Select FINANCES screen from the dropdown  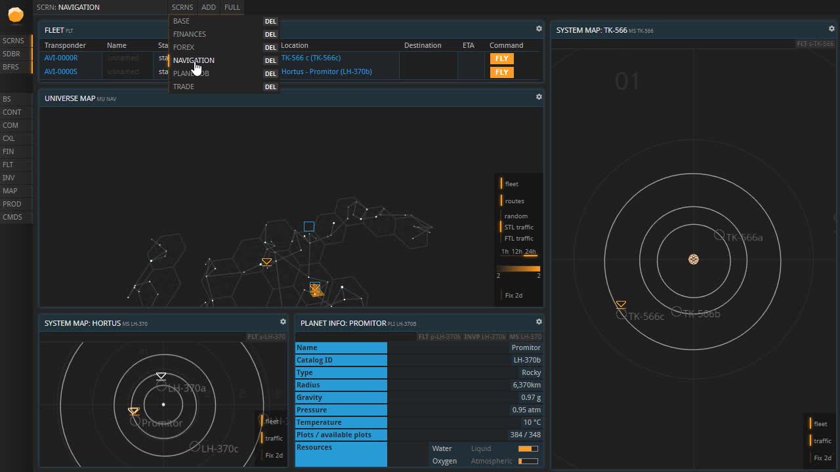coord(189,34)
